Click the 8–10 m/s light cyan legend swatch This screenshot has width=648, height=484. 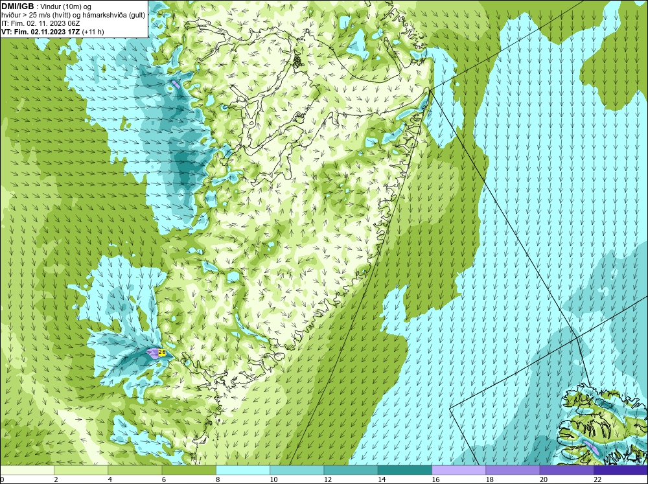[x=243, y=470]
